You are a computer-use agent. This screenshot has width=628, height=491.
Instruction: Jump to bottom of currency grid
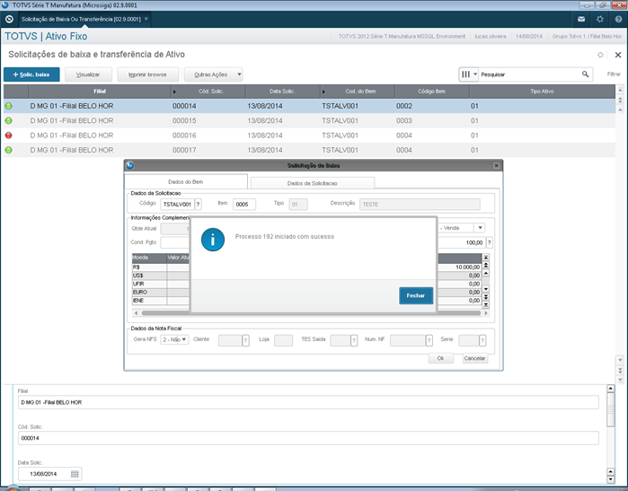tap(485, 304)
